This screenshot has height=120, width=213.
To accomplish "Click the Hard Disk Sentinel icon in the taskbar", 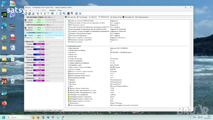I will coord(63,117).
